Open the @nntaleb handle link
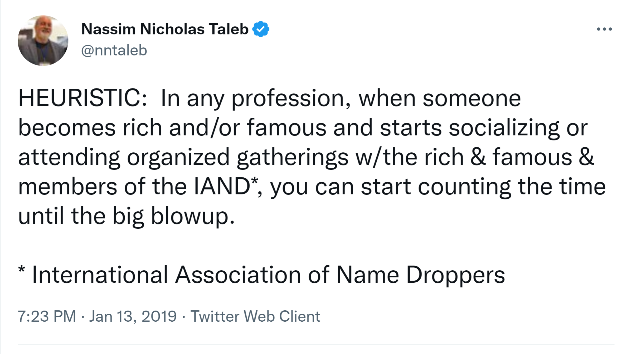The height and width of the screenshot is (354, 627). coord(114,50)
